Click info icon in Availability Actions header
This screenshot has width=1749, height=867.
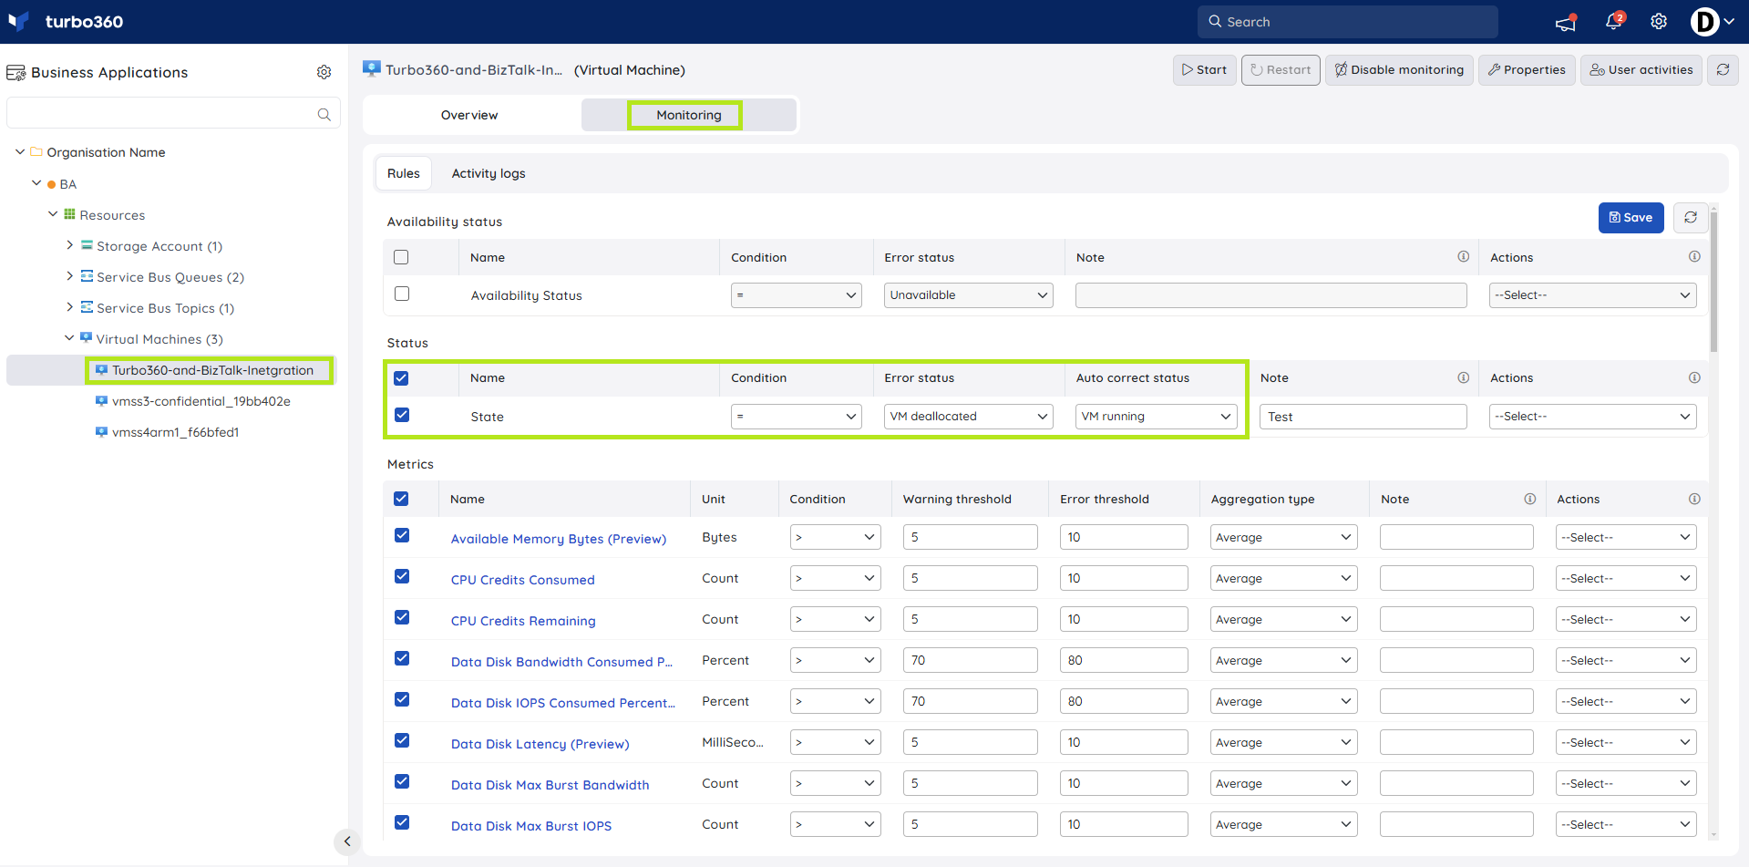coord(1694,257)
